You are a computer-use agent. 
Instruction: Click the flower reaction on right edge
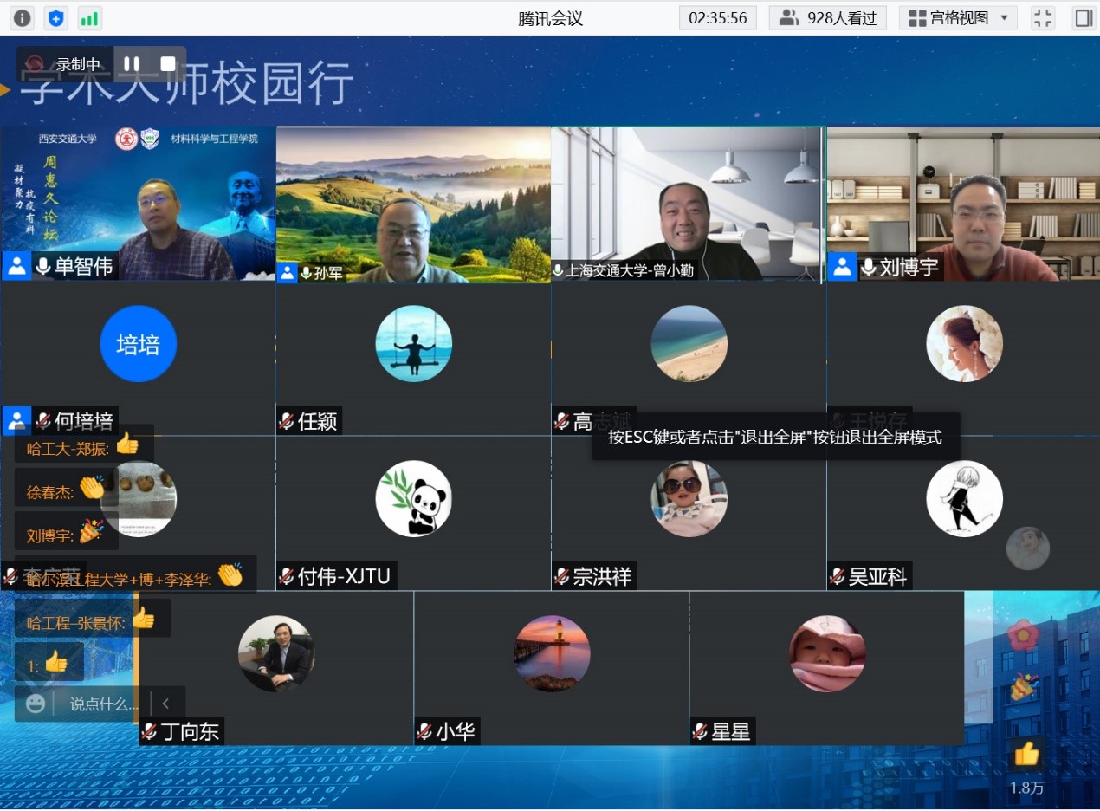(1023, 634)
